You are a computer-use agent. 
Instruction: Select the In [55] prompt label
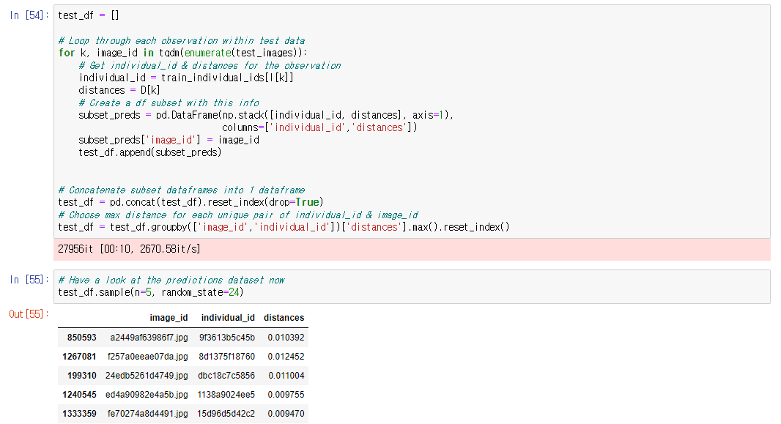(x=29, y=280)
